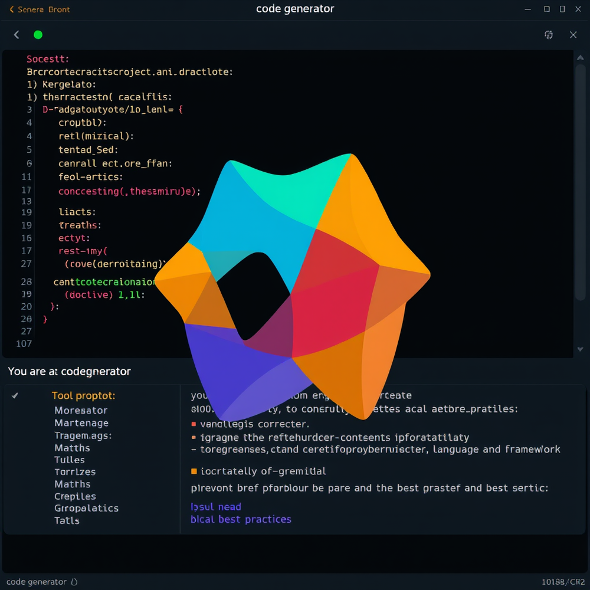Follow the blcal best practices link
The width and height of the screenshot is (590, 590).
pyautogui.click(x=241, y=519)
